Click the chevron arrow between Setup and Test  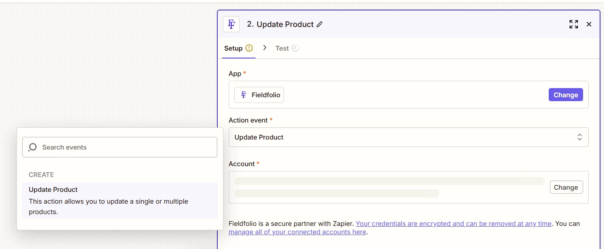pos(264,48)
